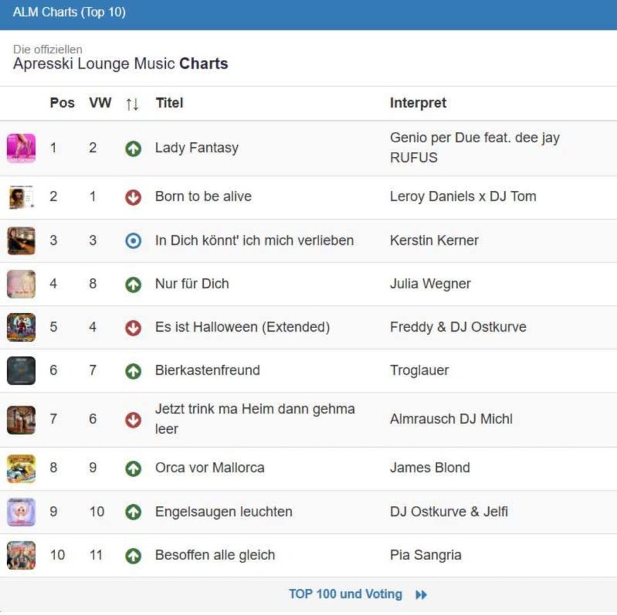The height and width of the screenshot is (615, 617).
Task: Click the red down-arrow icon for Born to be alive
Action: [133, 197]
